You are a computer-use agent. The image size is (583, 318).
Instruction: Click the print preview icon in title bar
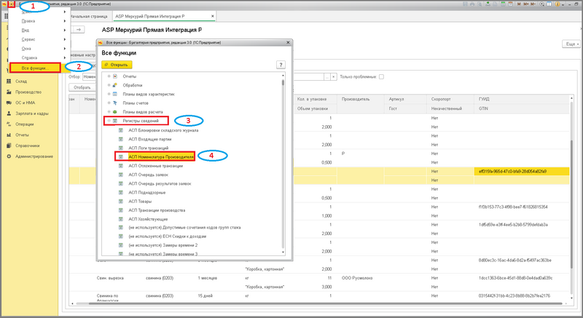pyautogui.click(x=480, y=4)
